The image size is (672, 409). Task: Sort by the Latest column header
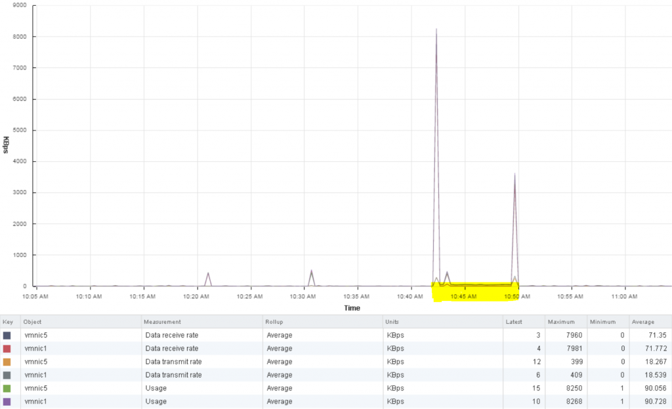pyautogui.click(x=513, y=322)
